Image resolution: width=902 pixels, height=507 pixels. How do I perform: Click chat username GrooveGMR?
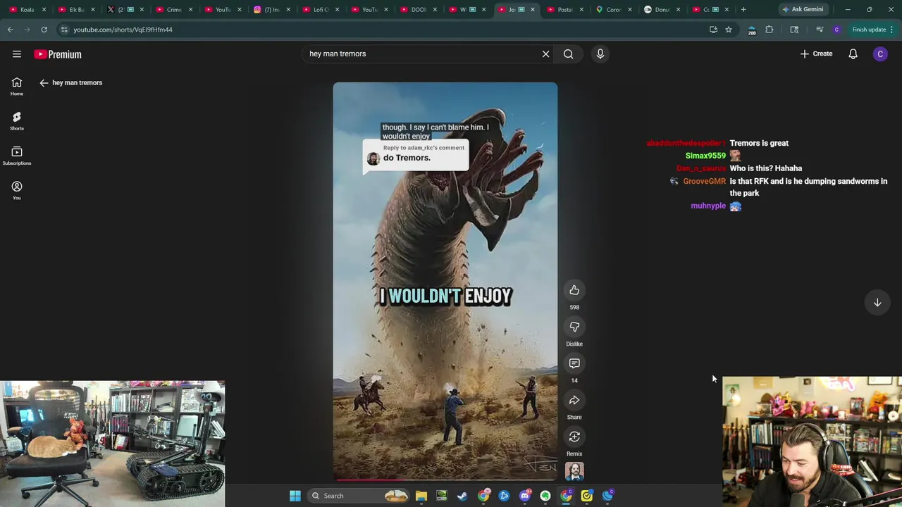tap(704, 182)
